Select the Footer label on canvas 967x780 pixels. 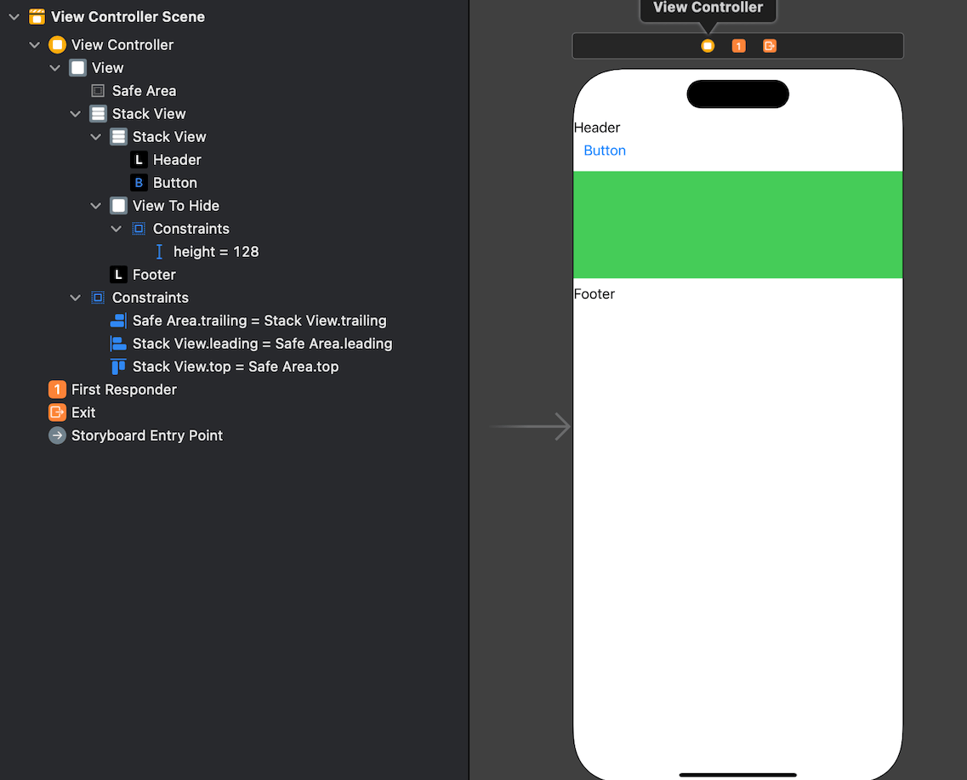click(x=594, y=294)
